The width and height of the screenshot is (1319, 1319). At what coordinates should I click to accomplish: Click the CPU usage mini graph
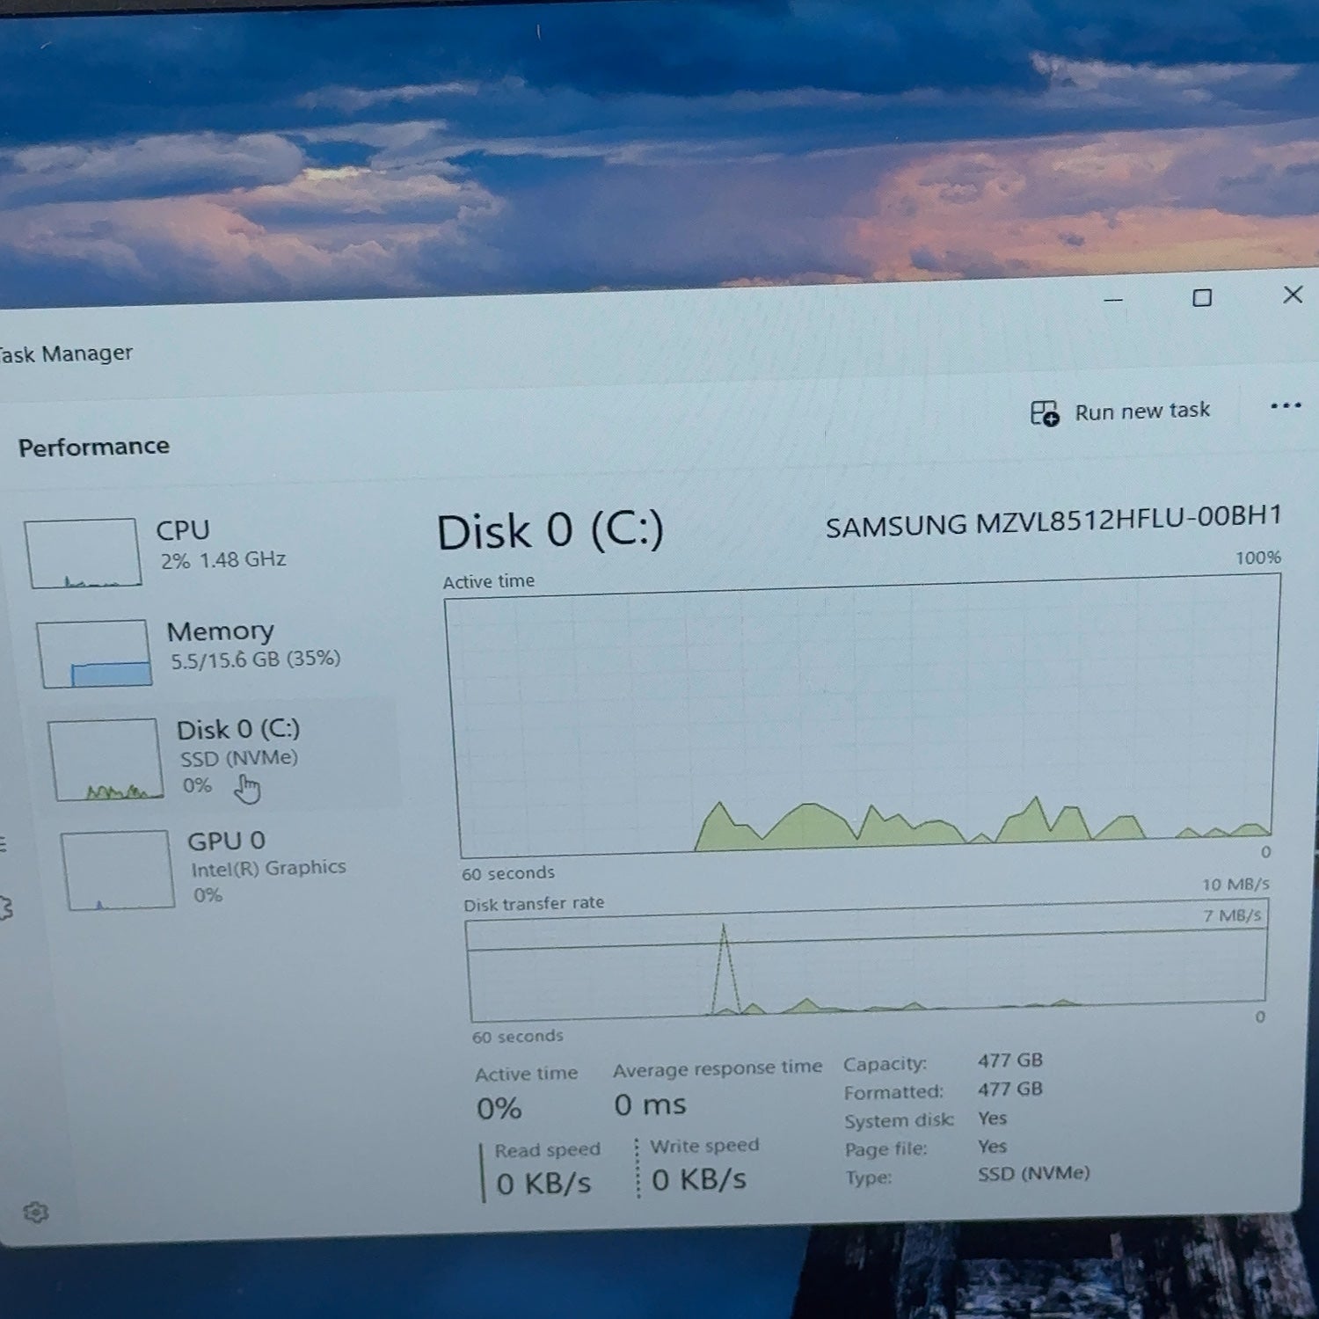84,553
